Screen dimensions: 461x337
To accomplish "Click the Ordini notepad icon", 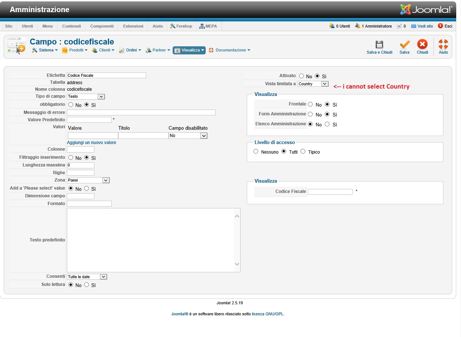I will [x=122, y=50].
